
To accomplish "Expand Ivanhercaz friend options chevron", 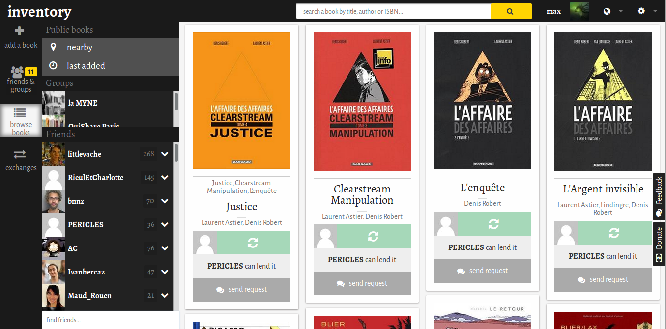I will pos(165,272).
